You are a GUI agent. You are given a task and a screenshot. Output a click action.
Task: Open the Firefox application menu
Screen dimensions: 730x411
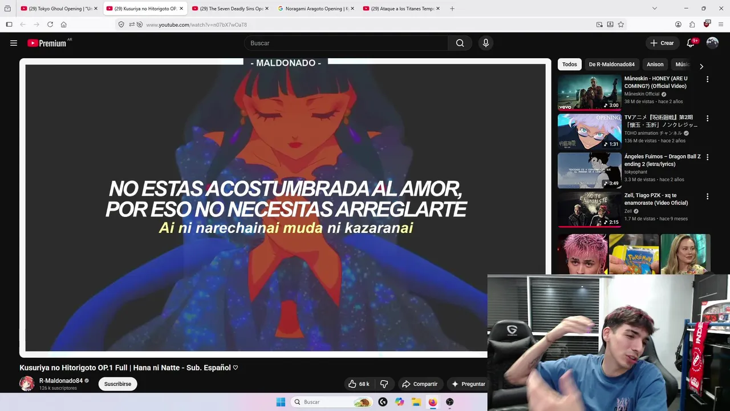(x=721, y=25)
